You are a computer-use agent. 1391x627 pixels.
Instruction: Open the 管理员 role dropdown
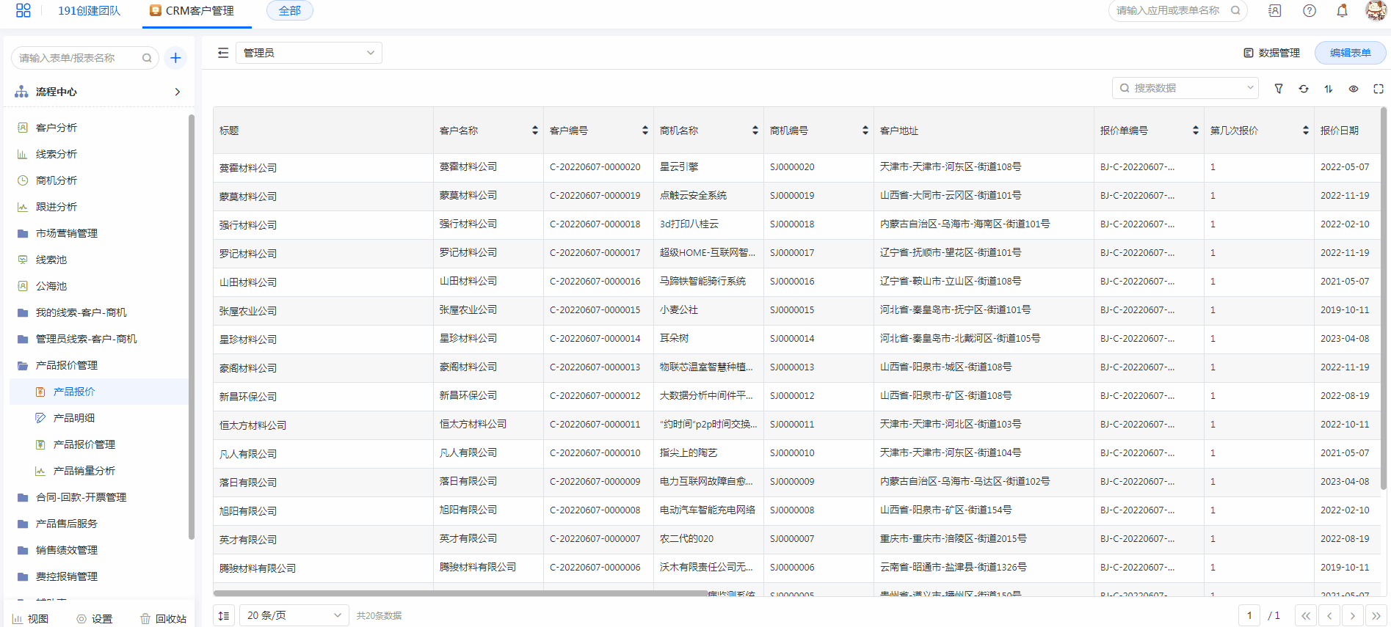[308, 53]
